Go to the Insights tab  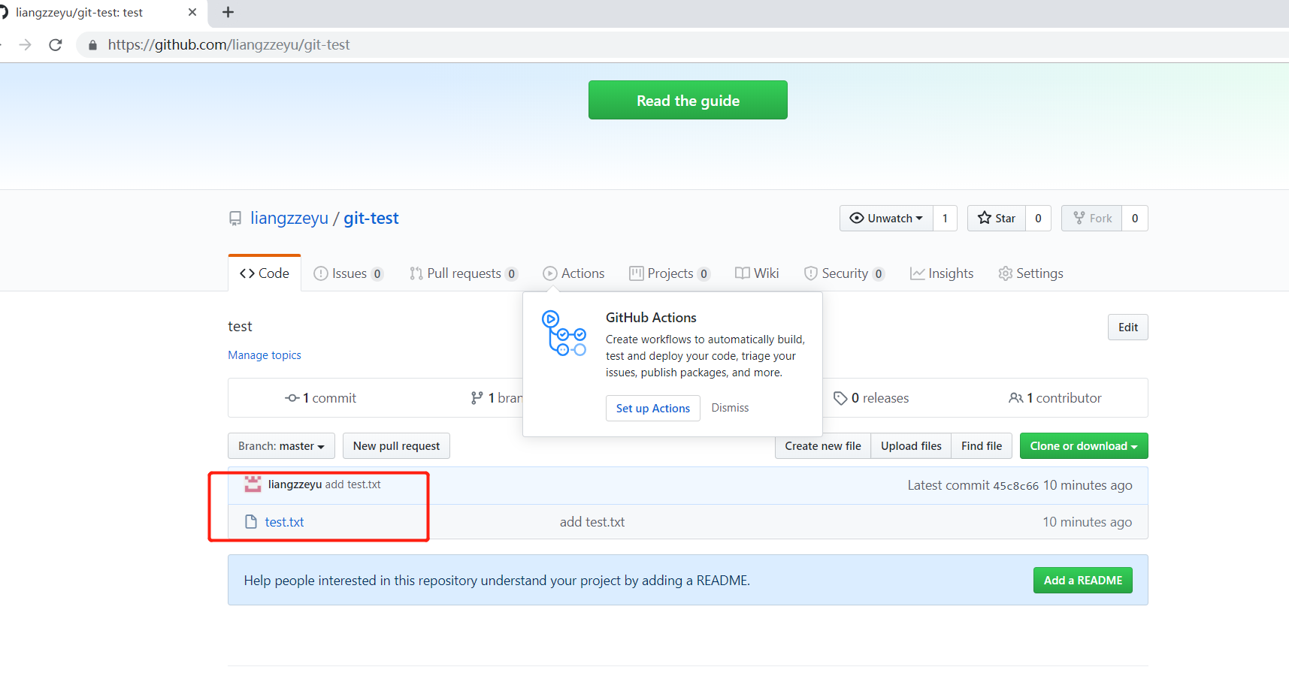pos(942,273)
